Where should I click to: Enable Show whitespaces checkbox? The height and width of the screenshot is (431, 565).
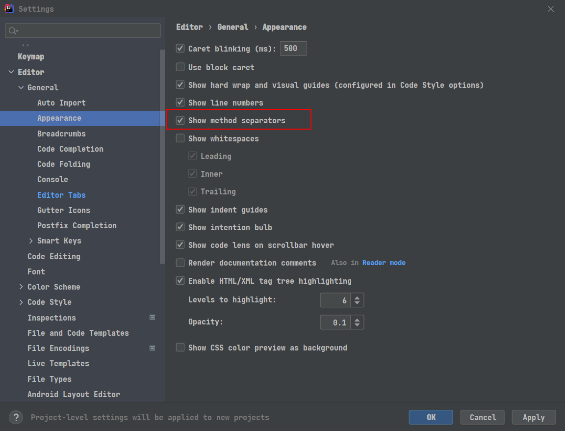[180, 138]
